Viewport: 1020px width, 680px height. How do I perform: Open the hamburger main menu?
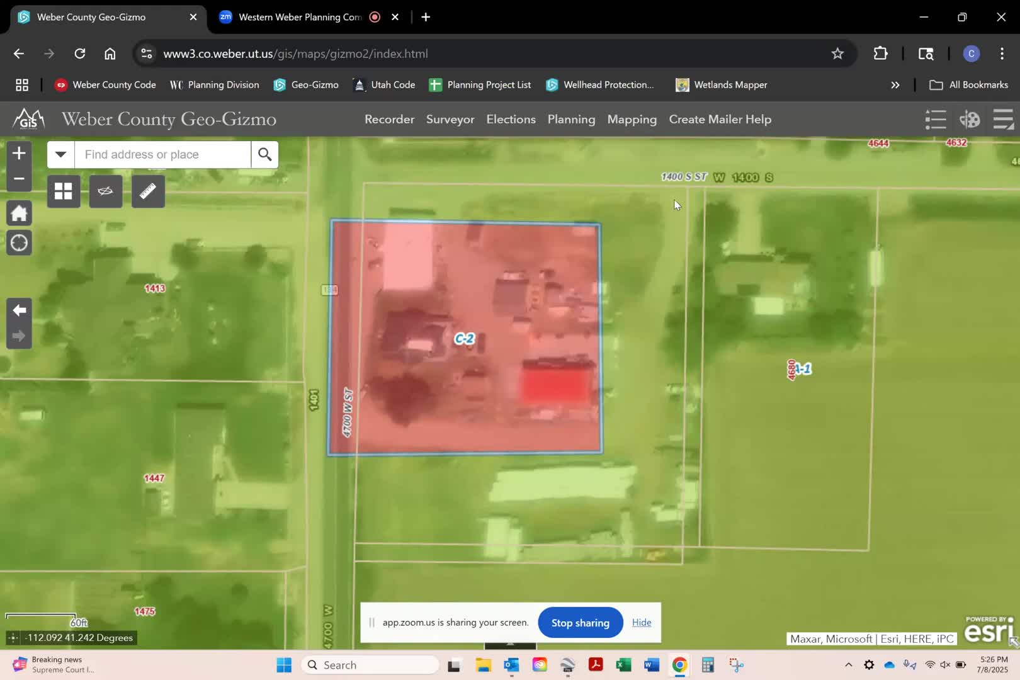1002,119
